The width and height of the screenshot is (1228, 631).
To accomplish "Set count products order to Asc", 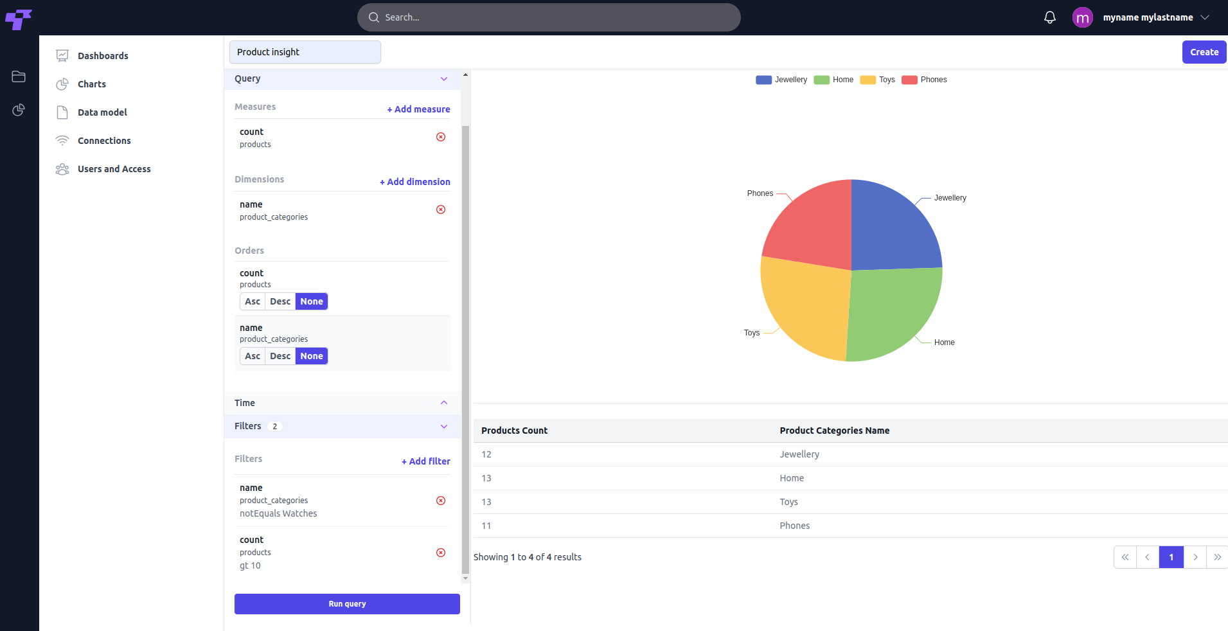I will 253,301.
